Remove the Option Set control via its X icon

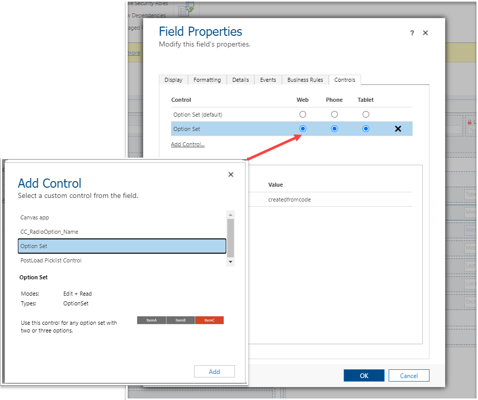coord(398,128)
